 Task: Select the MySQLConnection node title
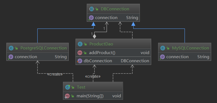tap(191, 48)
